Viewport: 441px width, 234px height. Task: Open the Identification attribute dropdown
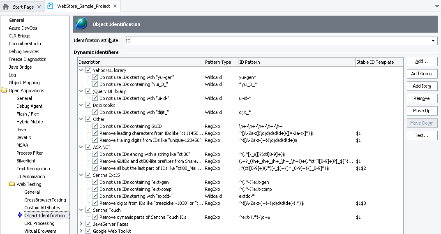pyautogui.click(x=433, y=41)
